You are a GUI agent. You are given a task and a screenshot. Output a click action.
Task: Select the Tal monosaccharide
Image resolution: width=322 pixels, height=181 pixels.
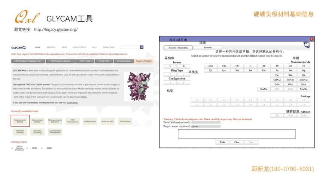(304, 66)
